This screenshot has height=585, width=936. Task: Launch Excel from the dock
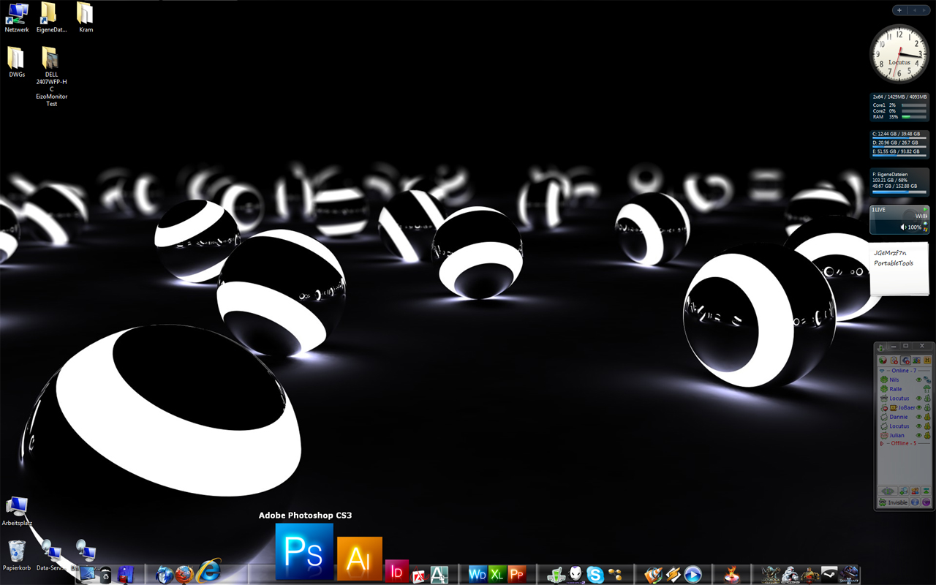pos(497,575)
